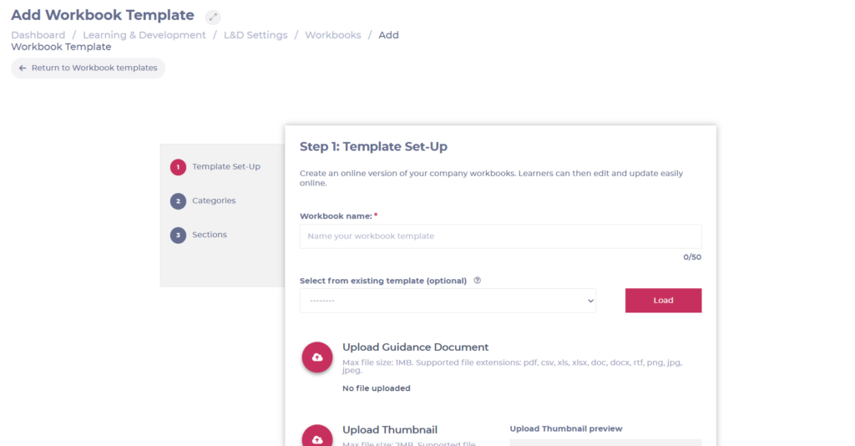The height and width of the screenshot is (446, 855).
Task: Click the help icon next to existing template
Action: pos(477,281)
